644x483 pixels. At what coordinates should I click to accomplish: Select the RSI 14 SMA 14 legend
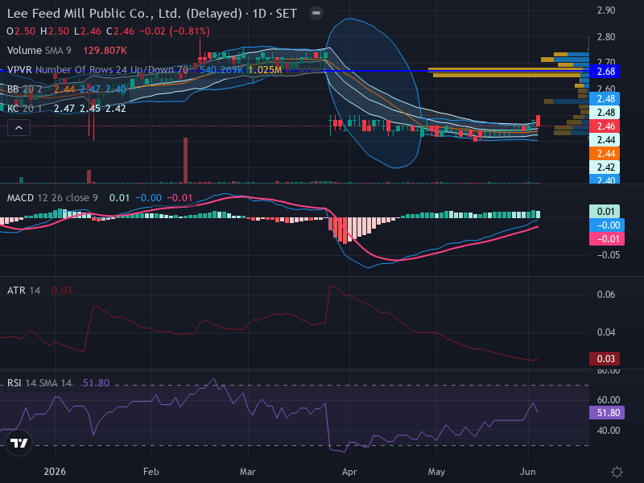(x=39, y=383)
